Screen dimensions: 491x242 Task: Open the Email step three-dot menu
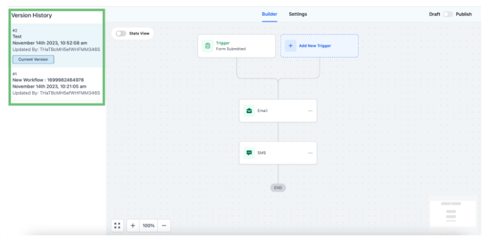coord(310,111)
